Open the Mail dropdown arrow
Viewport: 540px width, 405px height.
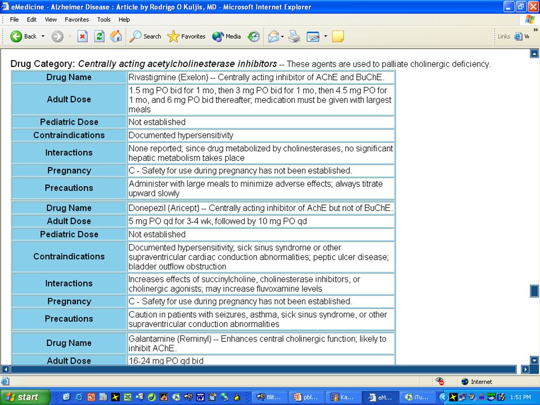tap(282, 36)
